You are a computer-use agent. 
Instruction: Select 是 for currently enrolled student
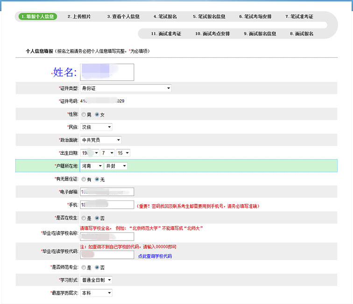point(84,218)
